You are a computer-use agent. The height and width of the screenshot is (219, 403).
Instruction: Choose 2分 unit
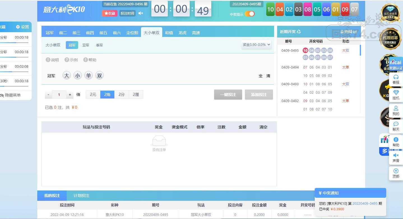(122, 95)
